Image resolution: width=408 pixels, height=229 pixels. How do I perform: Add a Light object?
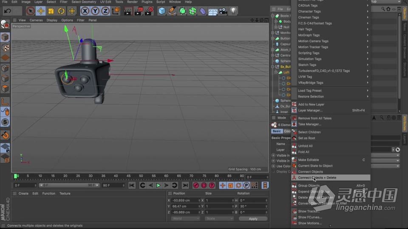pos(233,11)
